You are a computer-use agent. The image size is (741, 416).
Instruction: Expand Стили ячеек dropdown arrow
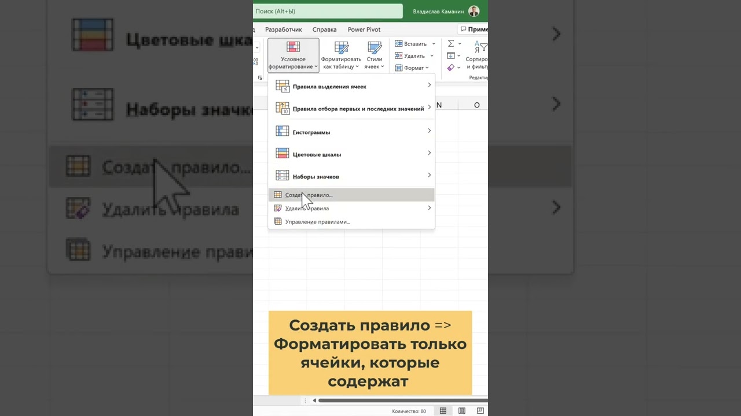pos(383,67)
